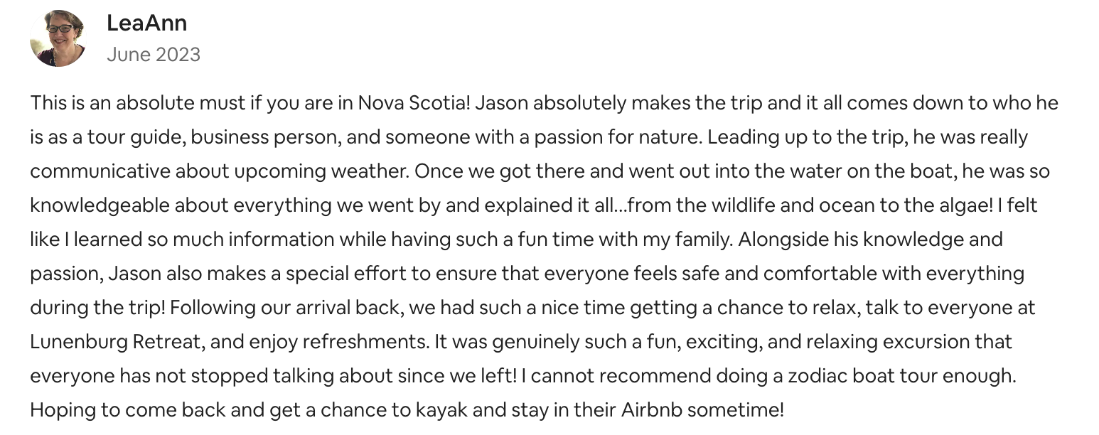The height and width of the screenshot is (435, 1099).
Task: Open LeaAnn's profile photo avatar
Action: pos(58,38)
